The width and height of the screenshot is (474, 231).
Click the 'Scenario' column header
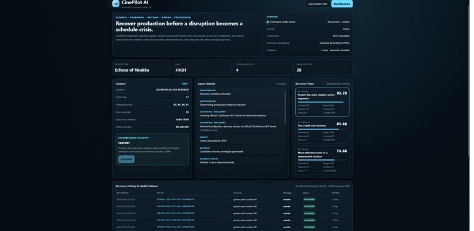[x=238, y=193]
